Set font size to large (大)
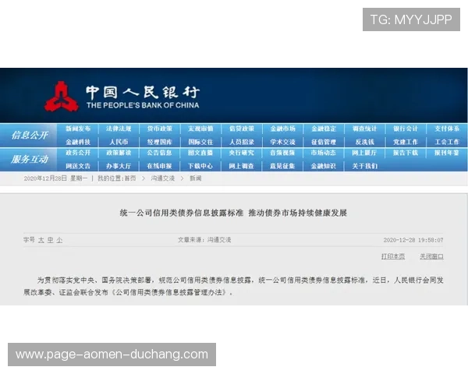Image resolution: width=468 pixels, height=374 pixels. tap(41, 240)
